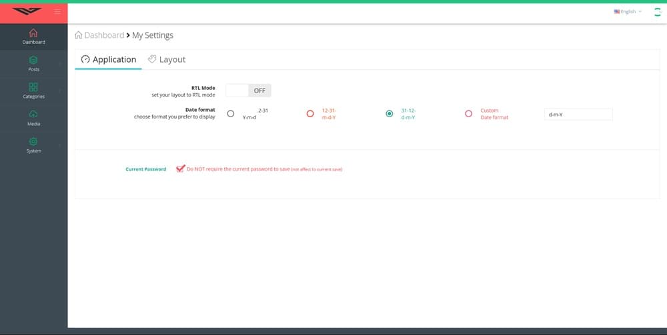Viewport: 667px width, 335px height.
Task: Expand the Posts submenu arrow
Action: [59, 64]
